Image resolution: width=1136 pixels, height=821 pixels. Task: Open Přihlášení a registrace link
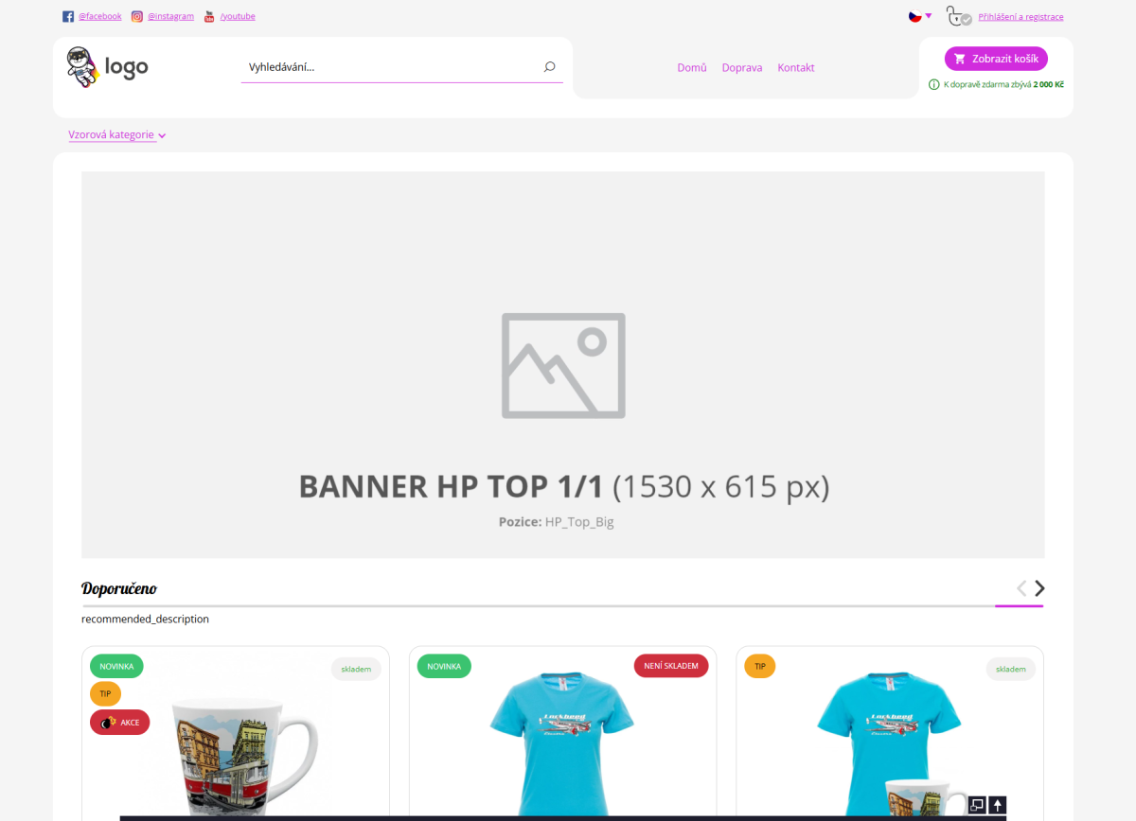click(1021, 17)
